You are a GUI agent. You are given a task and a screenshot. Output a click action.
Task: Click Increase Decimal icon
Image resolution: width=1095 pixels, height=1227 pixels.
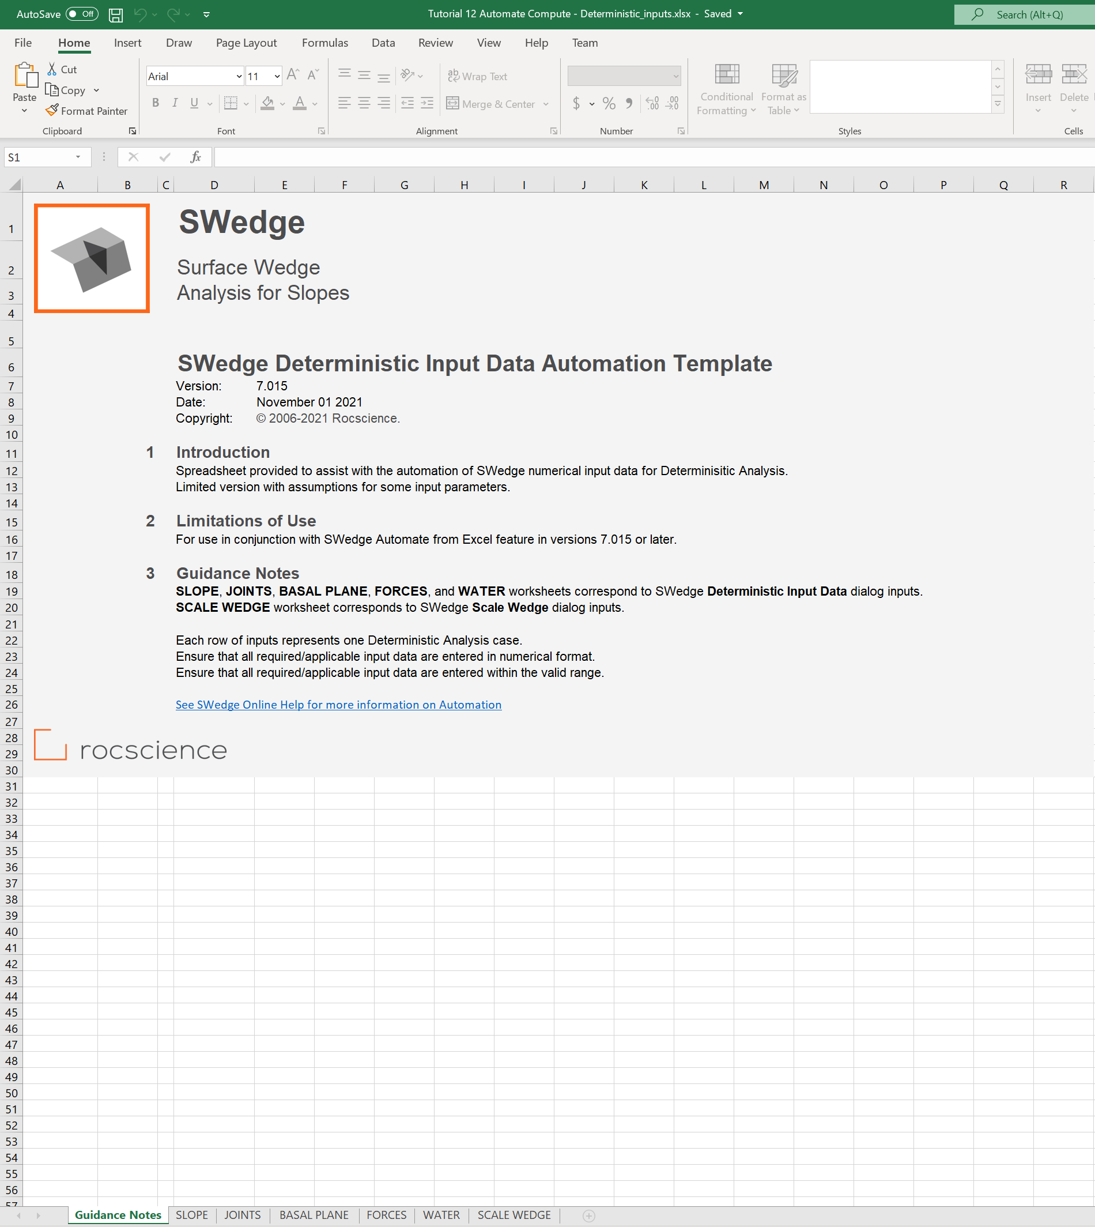click(652, 104)
